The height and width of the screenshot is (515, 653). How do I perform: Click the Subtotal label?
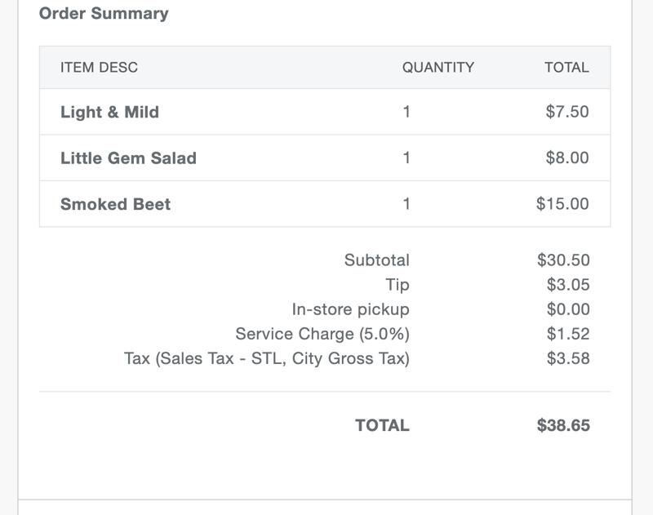coord(376,260)
